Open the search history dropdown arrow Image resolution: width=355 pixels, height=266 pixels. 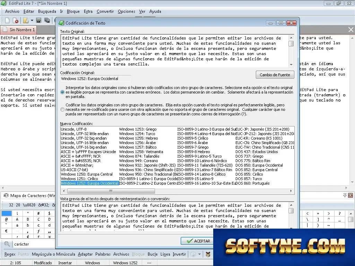pos(199,254)
